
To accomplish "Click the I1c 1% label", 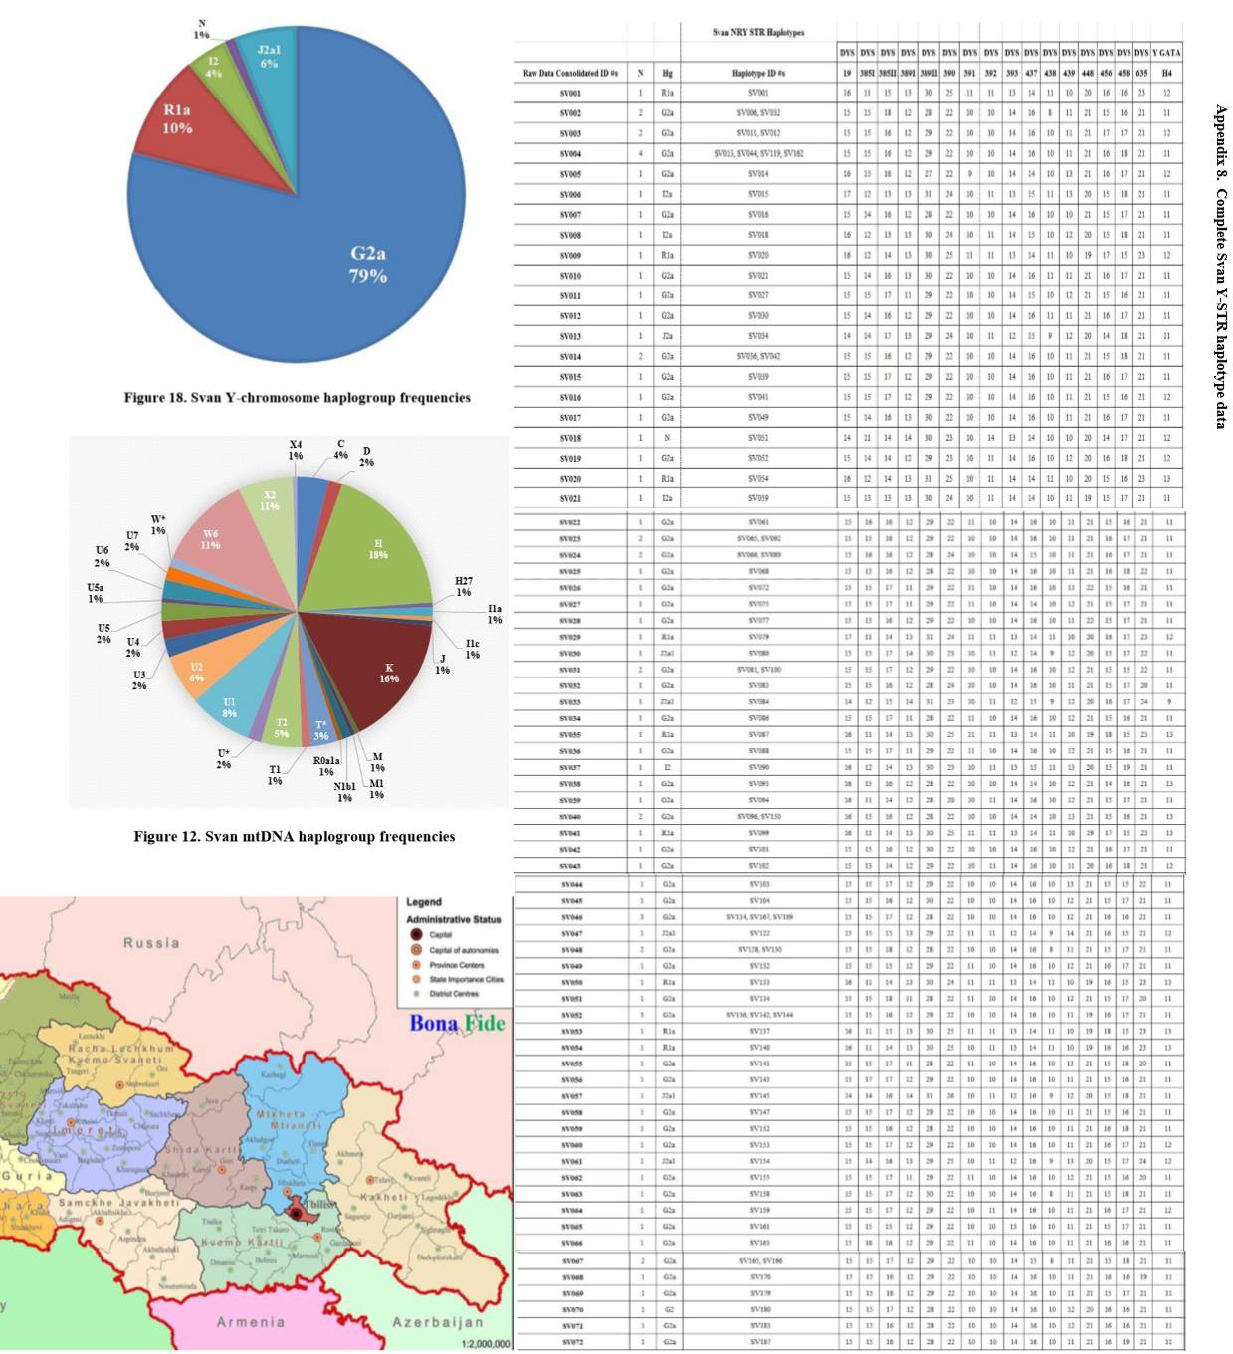I will tap(472, 649).
